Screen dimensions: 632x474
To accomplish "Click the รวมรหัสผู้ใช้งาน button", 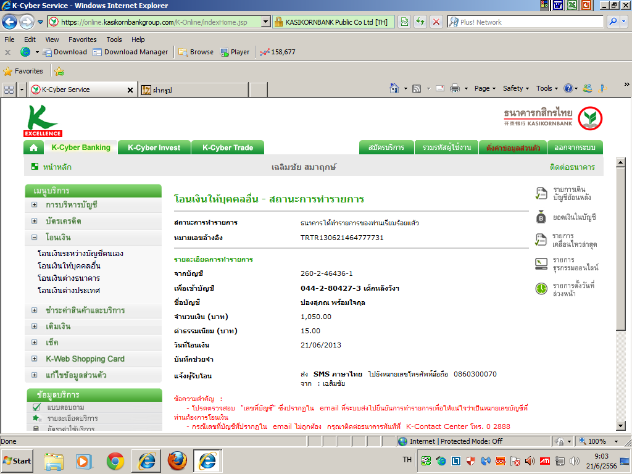I will point(447,148).
